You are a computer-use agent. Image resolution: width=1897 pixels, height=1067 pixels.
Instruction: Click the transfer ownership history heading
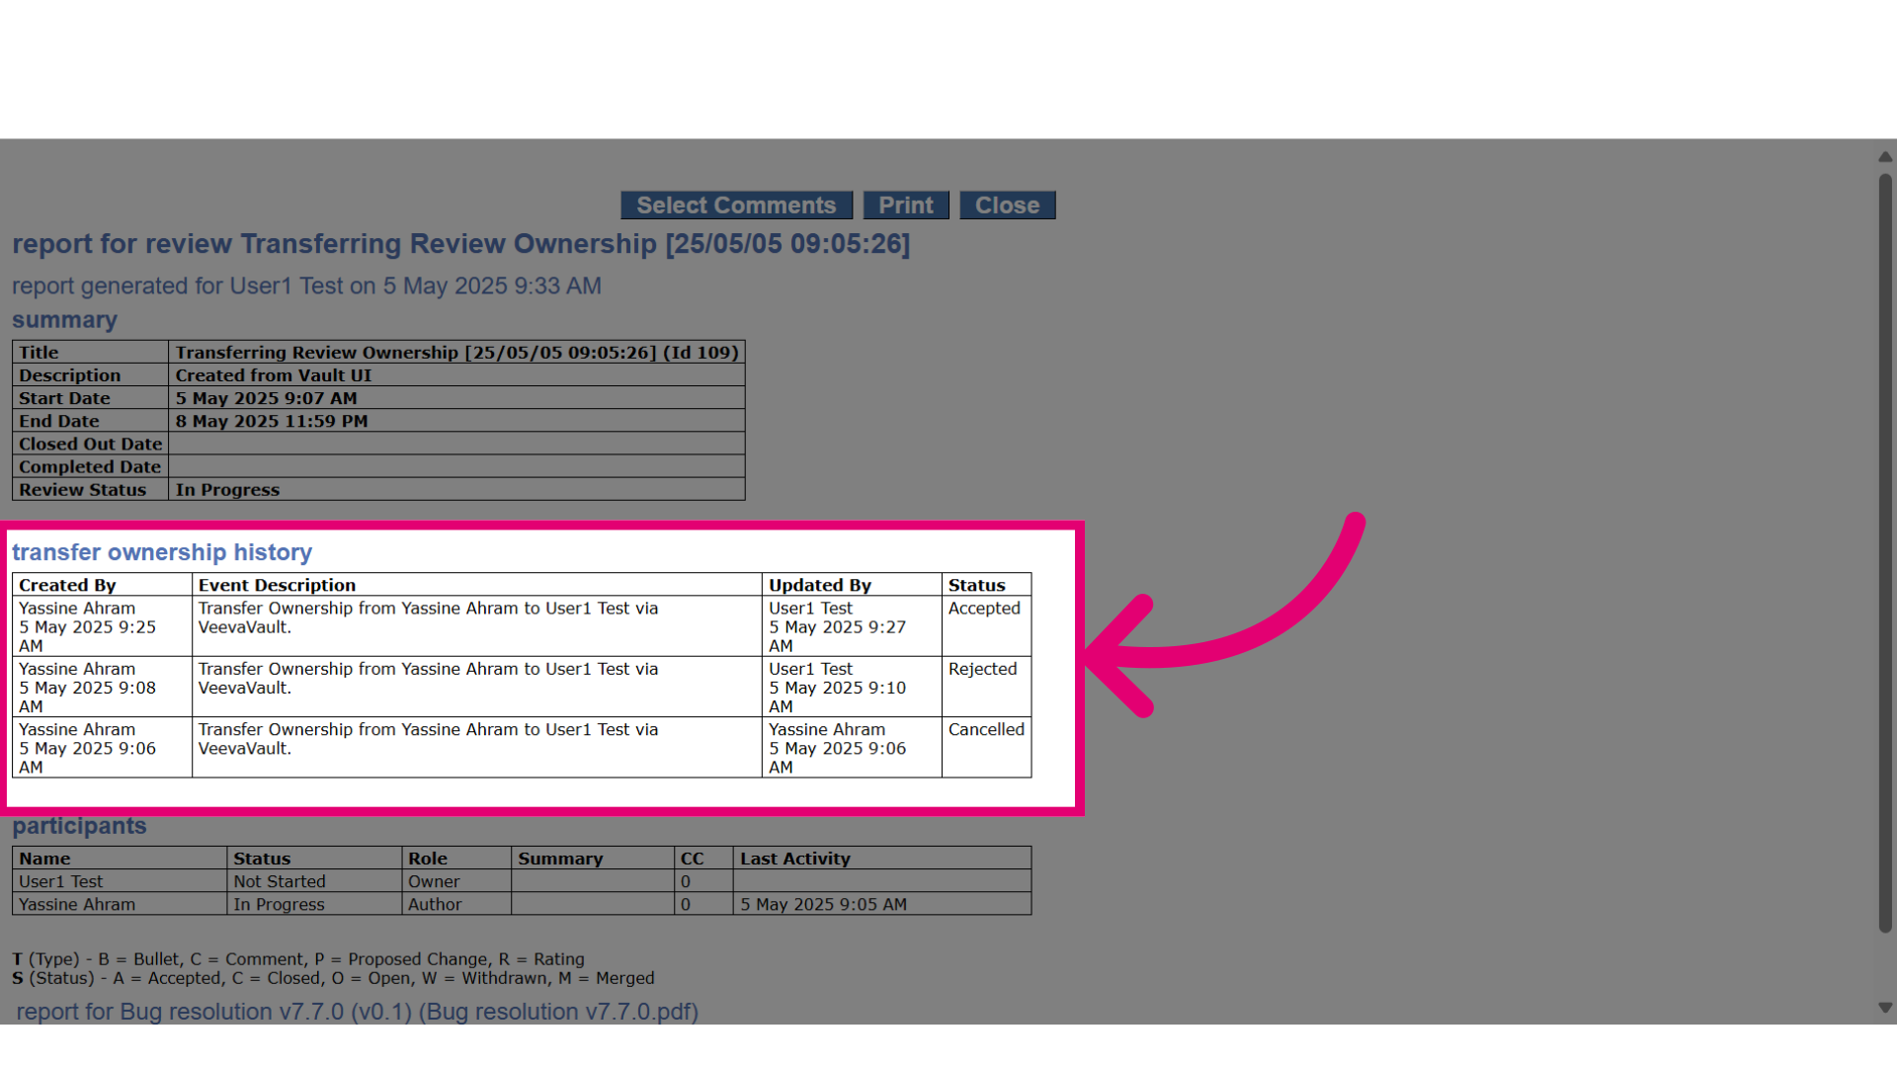tap(162, 552)
